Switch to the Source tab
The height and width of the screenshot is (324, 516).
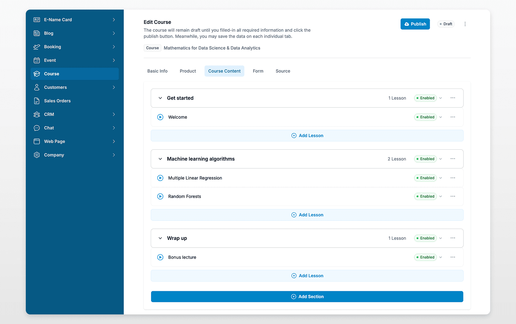[x=283, y=71]
